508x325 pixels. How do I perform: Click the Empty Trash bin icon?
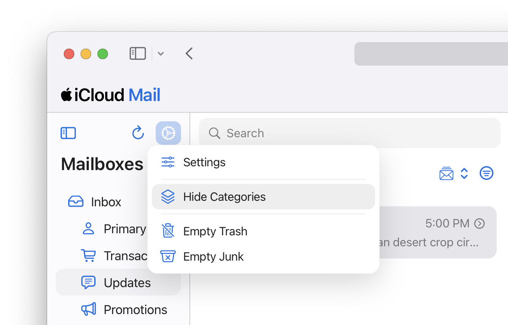[168, 231]
